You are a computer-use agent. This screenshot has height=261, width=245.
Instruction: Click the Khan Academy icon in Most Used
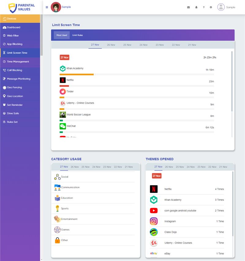pos(62,69)
